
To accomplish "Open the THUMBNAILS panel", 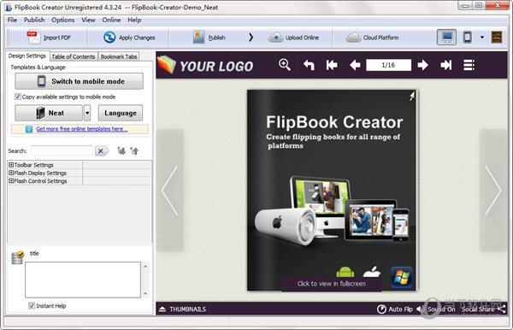I will tap(183, 309).
